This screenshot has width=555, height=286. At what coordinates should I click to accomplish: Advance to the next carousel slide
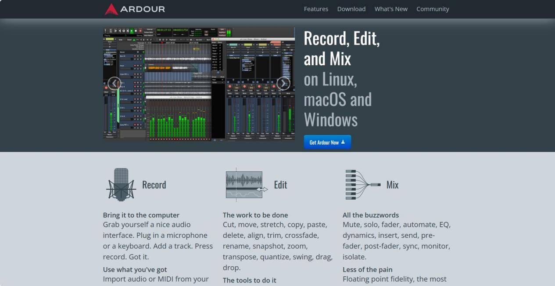(283, 83)
